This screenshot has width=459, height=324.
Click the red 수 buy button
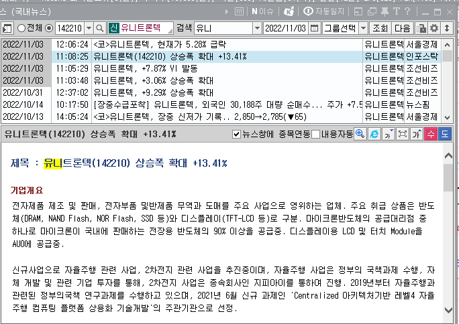tap(431, 135)
